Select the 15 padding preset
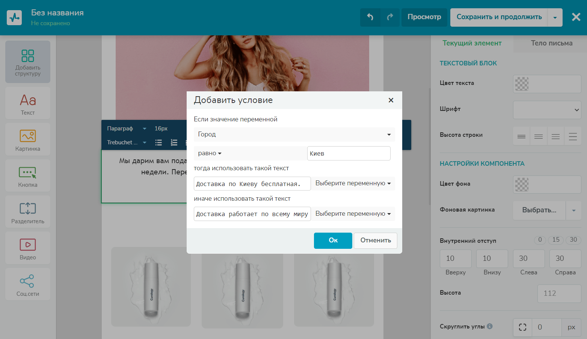 click(x=556, y=240)
